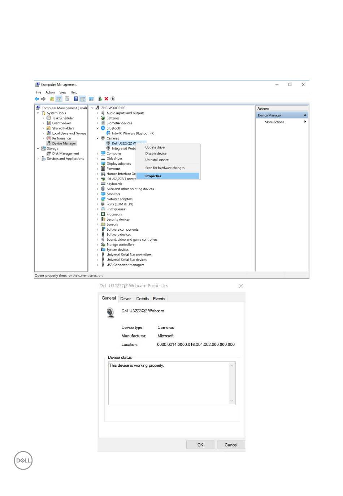Screen dimensions: 343x496
Task: Toggle the Show/Hide Action Pane toolbar icon
Action: pyautogui.click(x=83, y=99)
